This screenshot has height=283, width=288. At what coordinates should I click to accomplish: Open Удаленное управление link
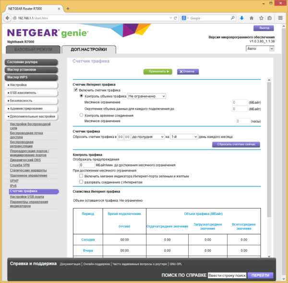point(28,175)
